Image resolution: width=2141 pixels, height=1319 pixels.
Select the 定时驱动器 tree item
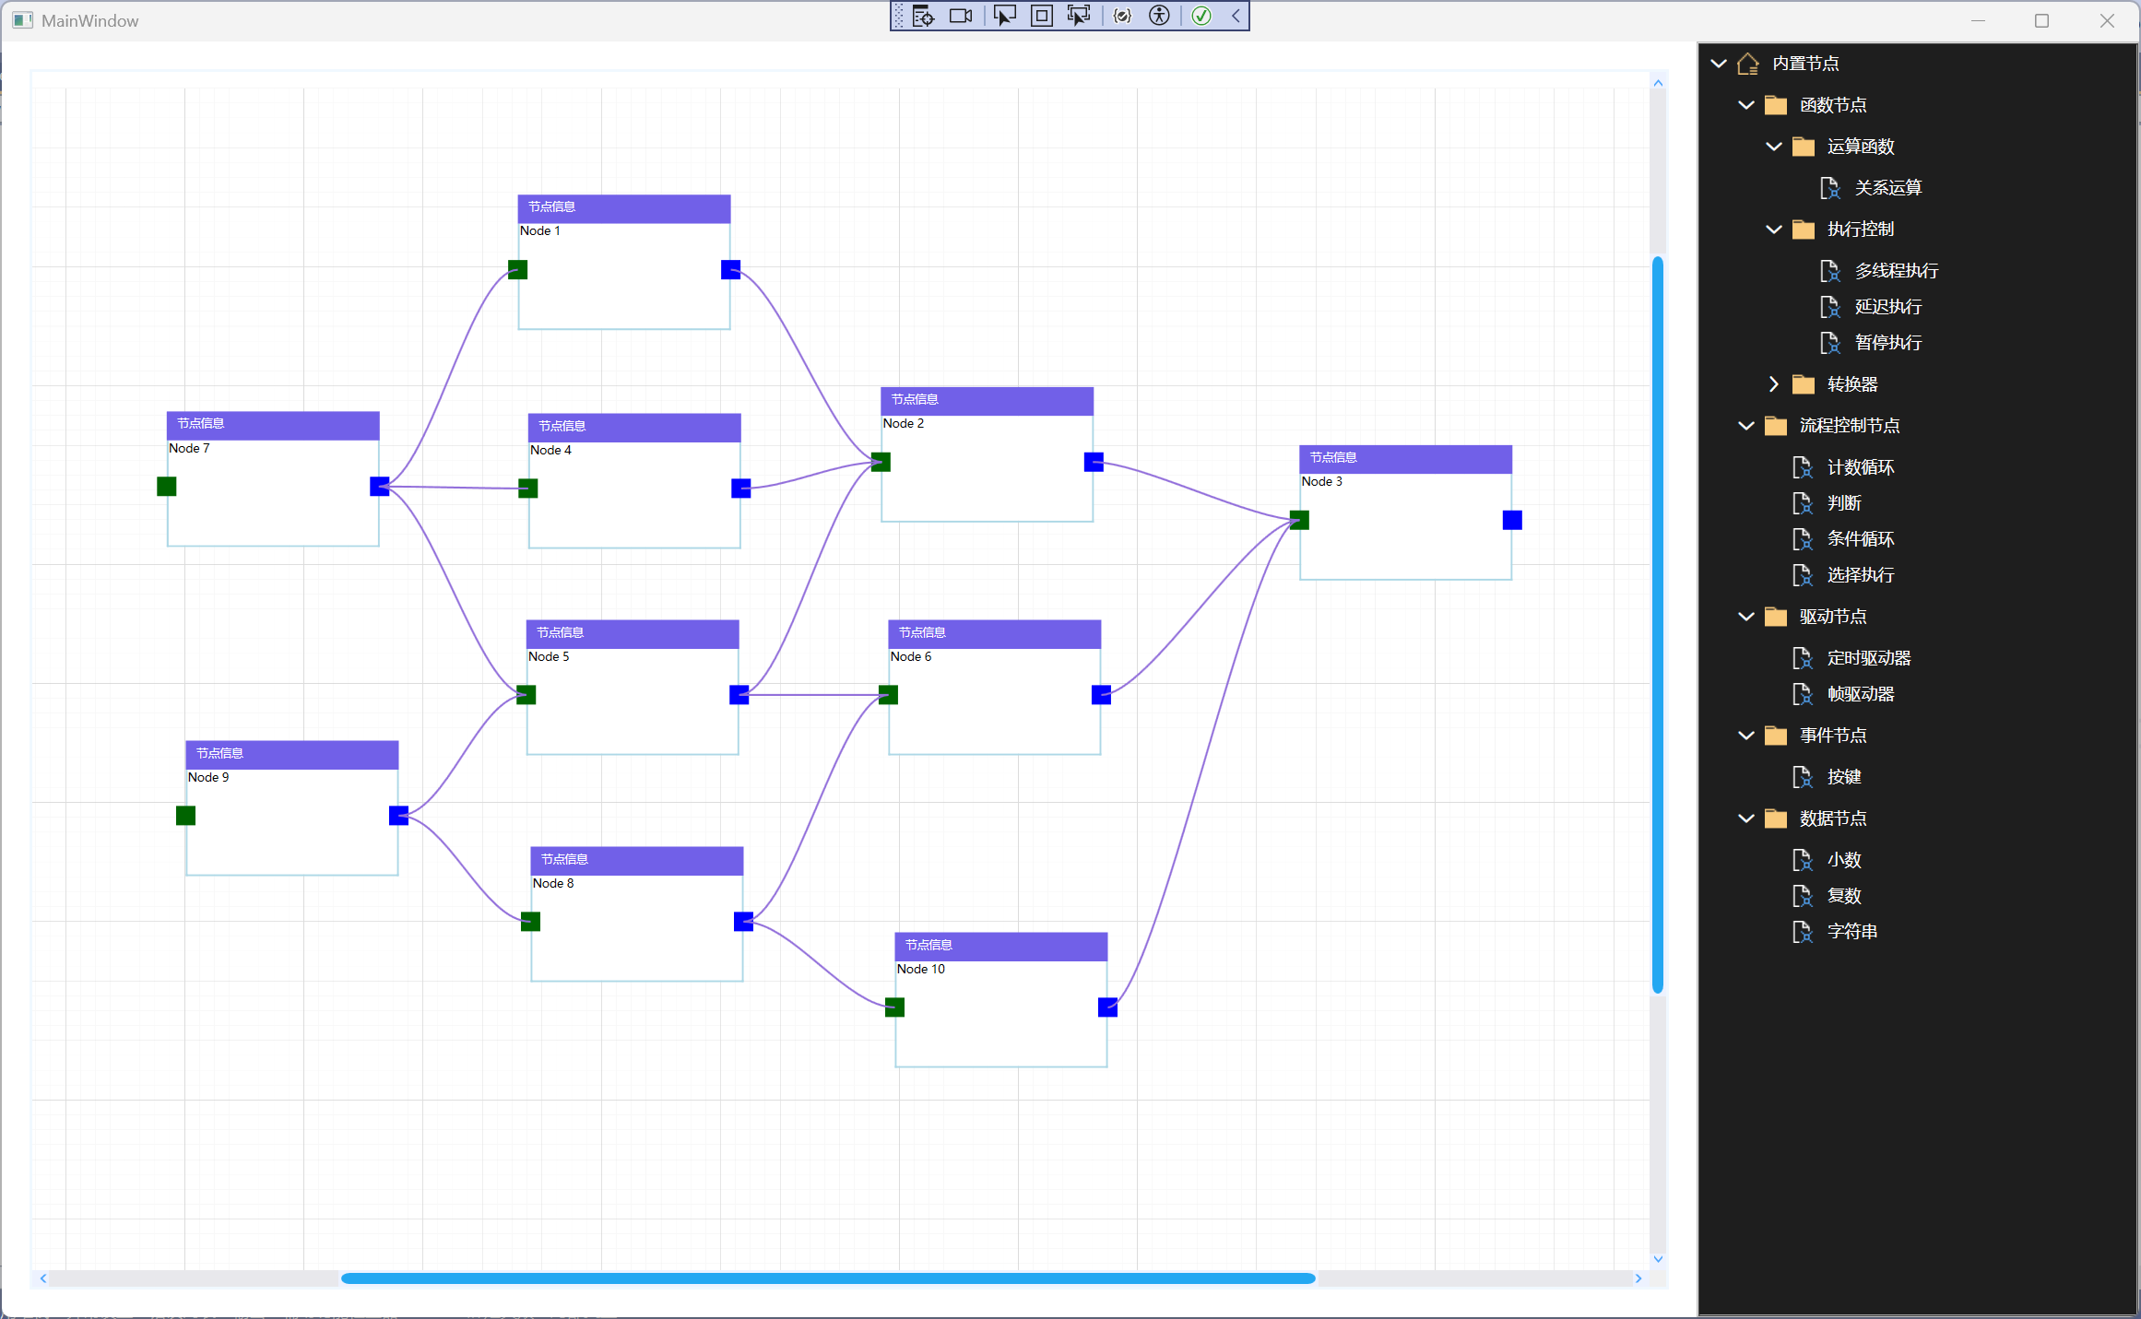[1868, 658]
